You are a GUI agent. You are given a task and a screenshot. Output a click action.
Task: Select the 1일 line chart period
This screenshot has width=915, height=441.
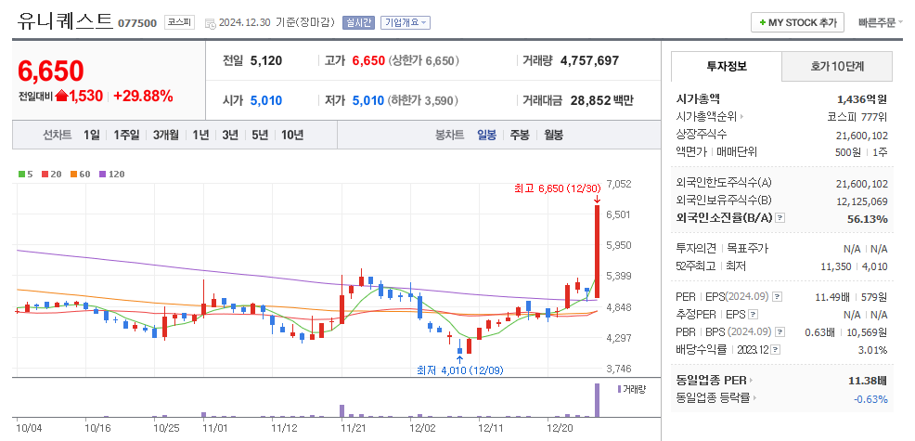(x=92, y=135)
